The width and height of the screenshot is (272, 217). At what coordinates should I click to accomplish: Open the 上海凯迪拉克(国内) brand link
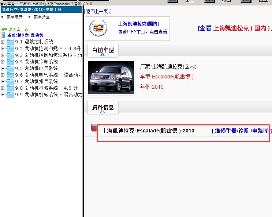point(139,24)
